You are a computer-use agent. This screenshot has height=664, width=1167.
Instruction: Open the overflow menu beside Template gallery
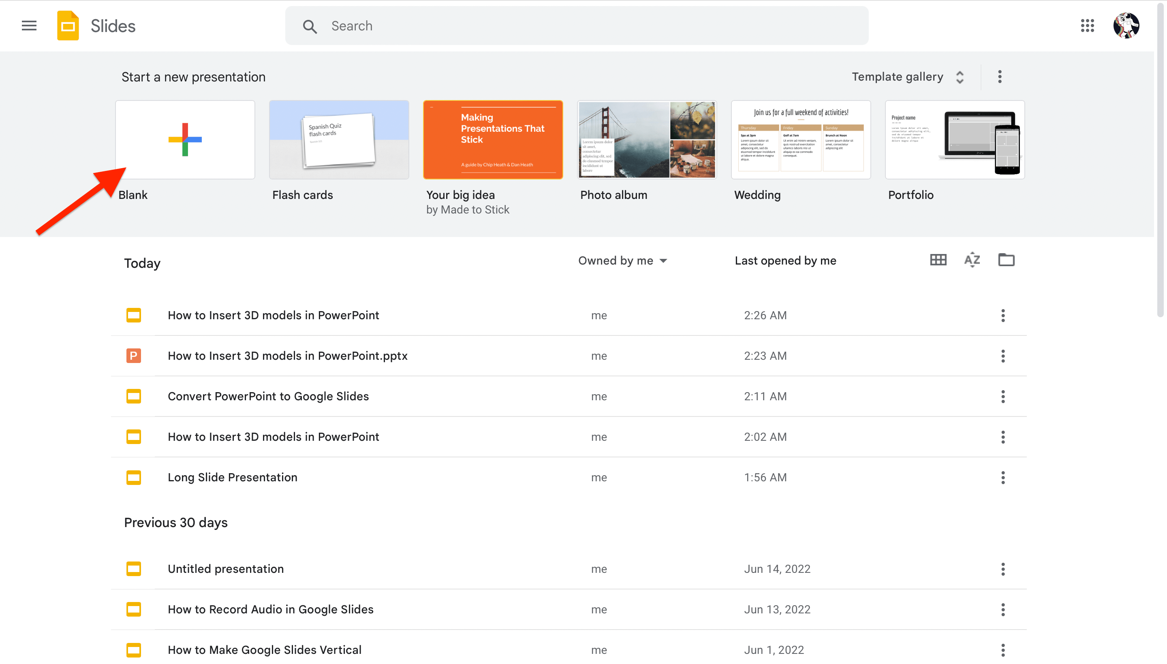click(1000, 77)
